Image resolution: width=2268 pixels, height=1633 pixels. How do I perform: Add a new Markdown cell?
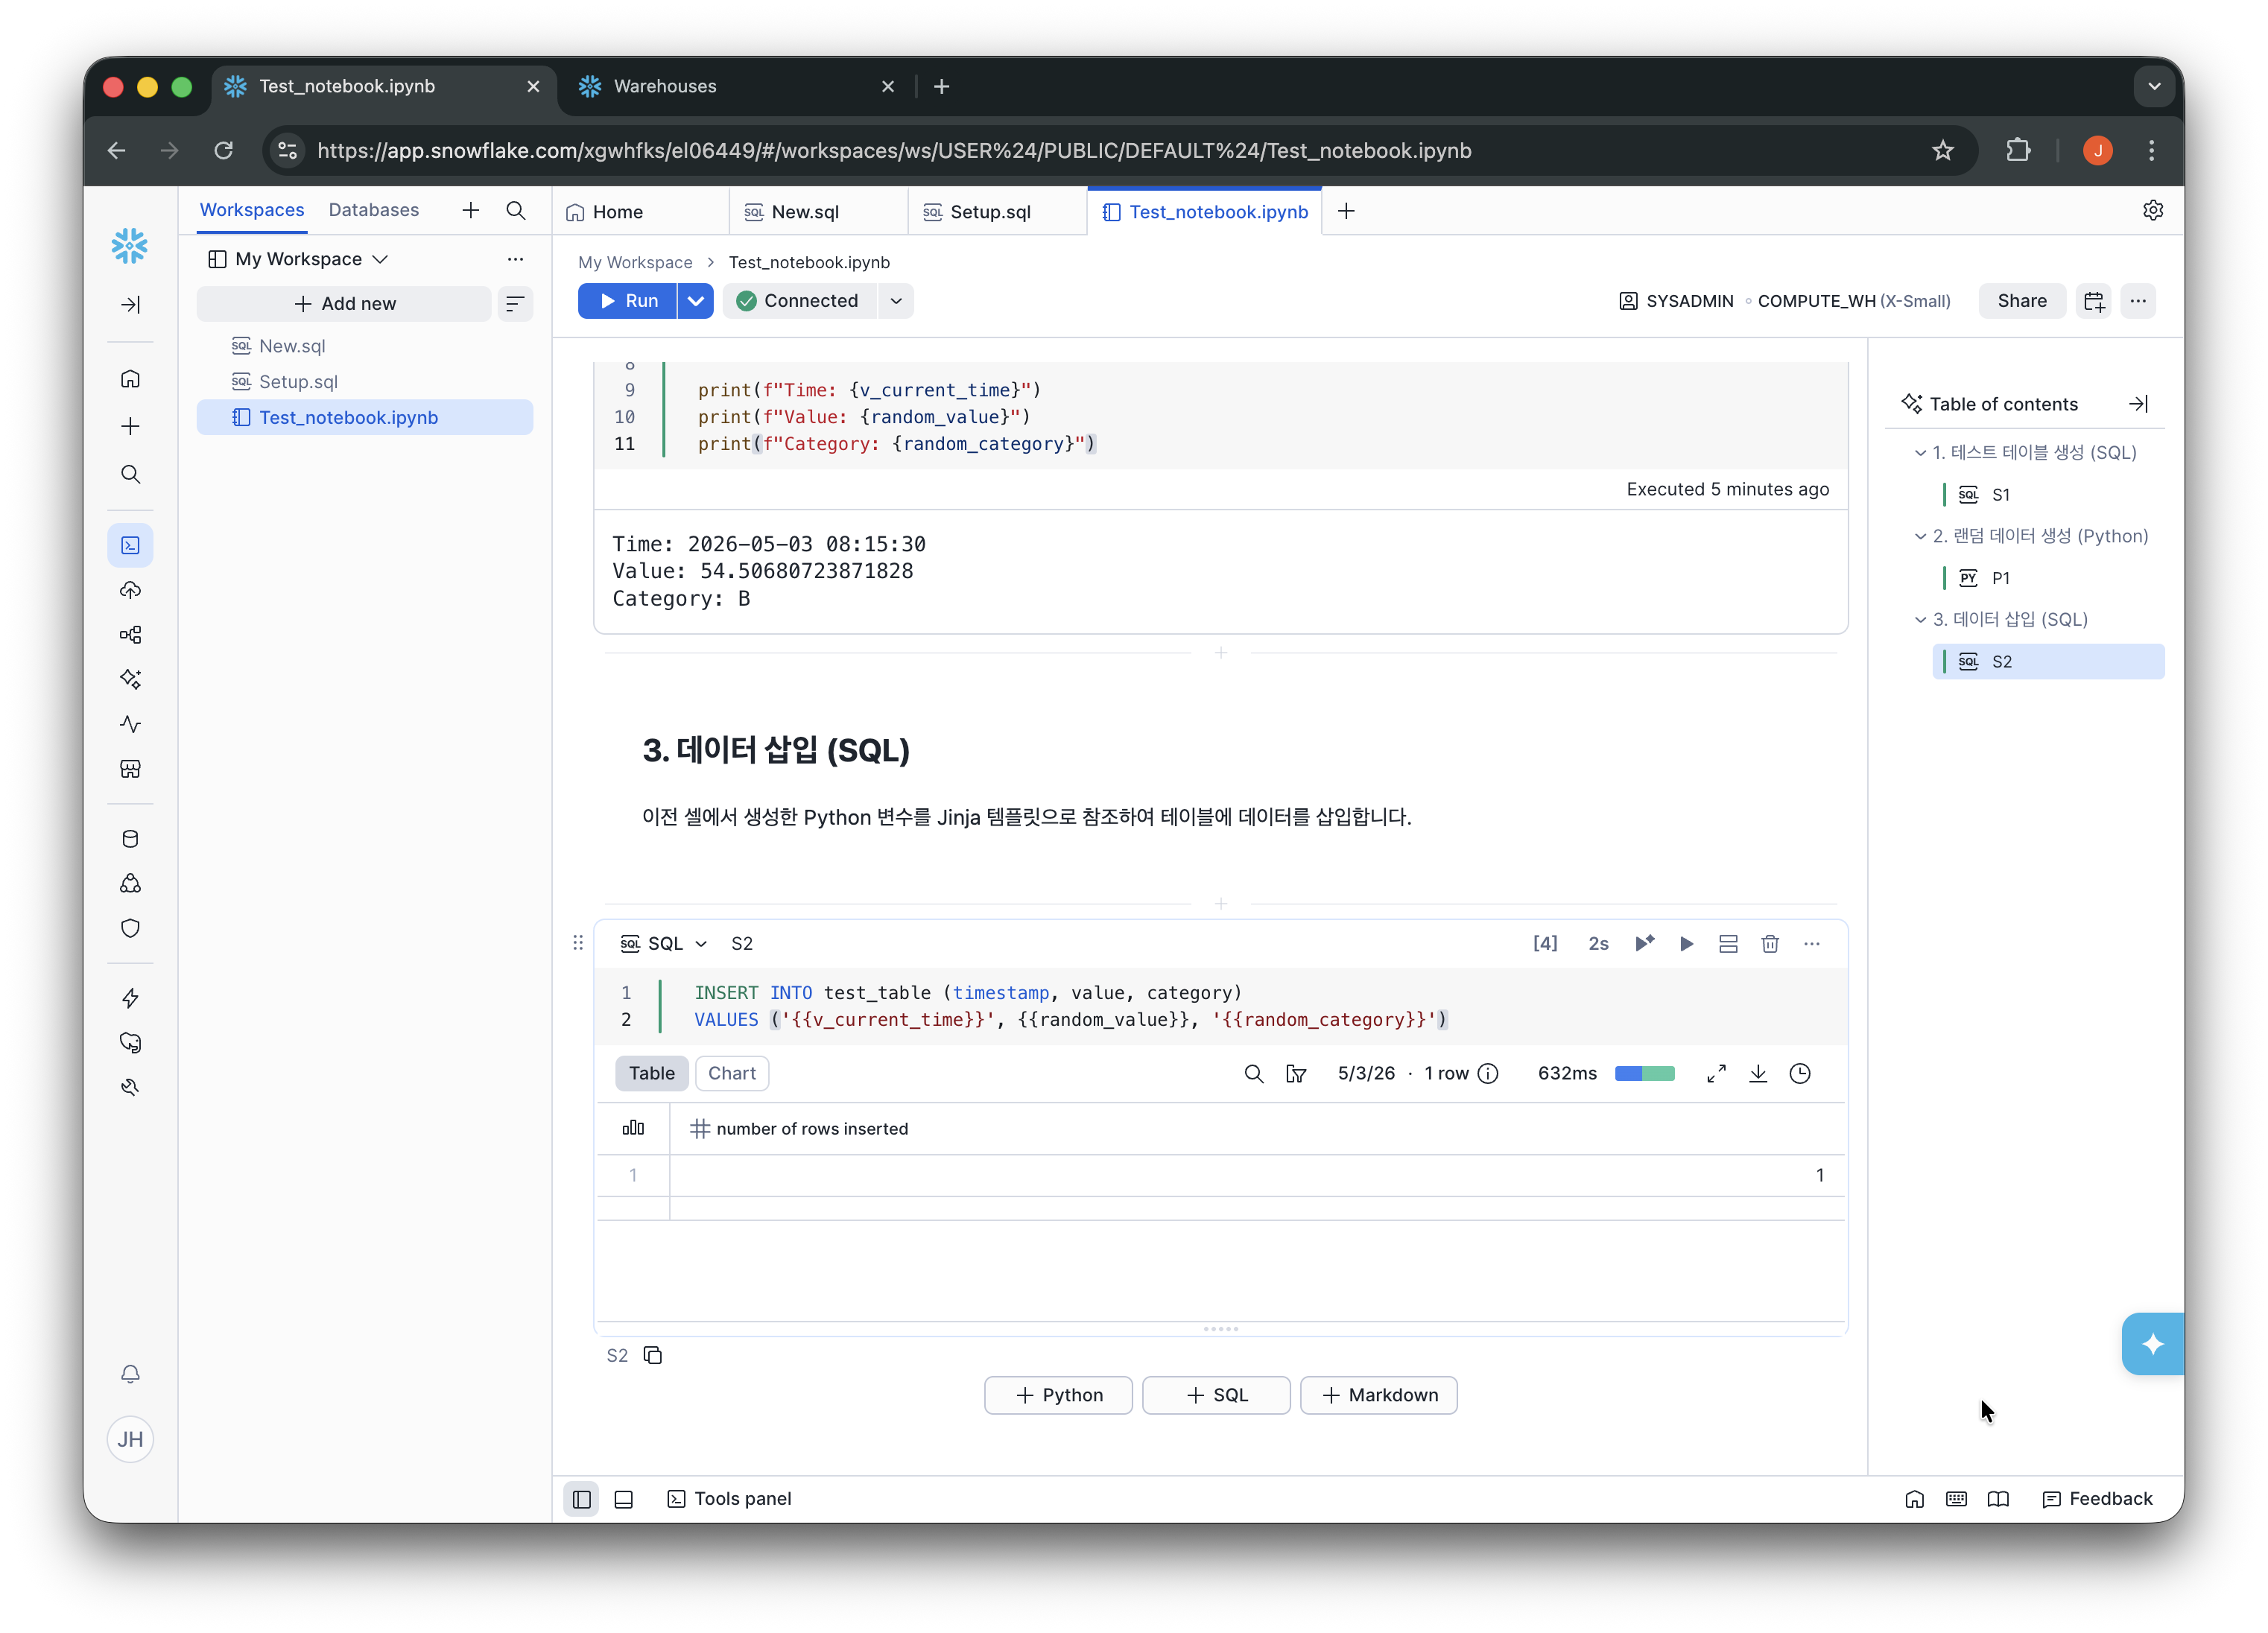tap(1379, 1395)
